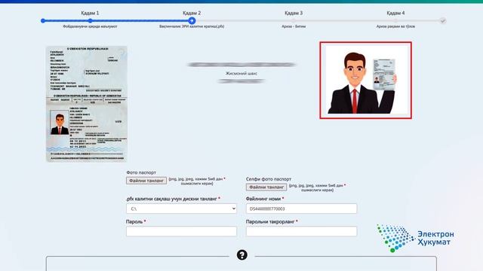The height and width of the screenshot is (271, 483).
Task: Click the Электрон Ҳукумат logo
Action: 415,238
